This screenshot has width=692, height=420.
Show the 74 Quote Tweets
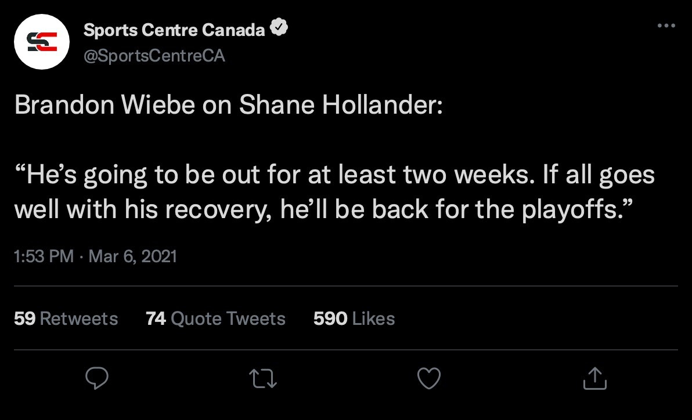[x=215, y=318]
